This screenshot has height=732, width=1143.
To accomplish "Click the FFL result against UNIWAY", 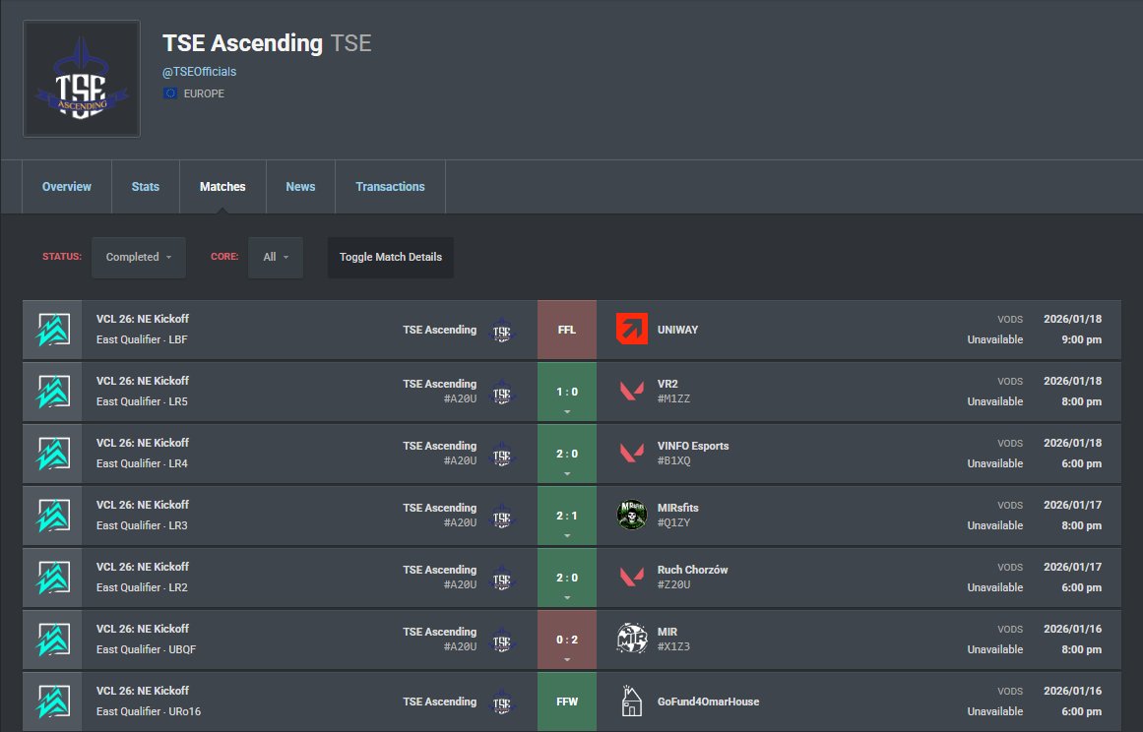I will 567,330.
